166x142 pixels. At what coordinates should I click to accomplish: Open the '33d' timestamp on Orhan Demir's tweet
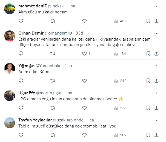click(x=79, y=33)
